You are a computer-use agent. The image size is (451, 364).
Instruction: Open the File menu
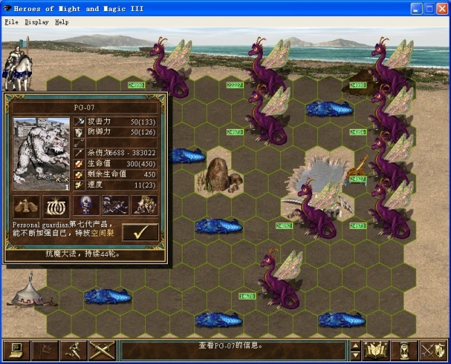tap(12, 22)
